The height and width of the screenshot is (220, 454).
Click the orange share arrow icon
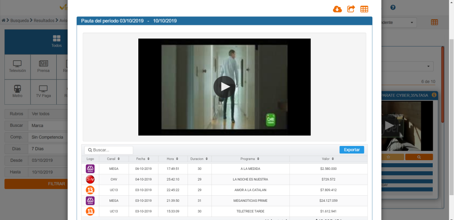click(x=351, y=9)
